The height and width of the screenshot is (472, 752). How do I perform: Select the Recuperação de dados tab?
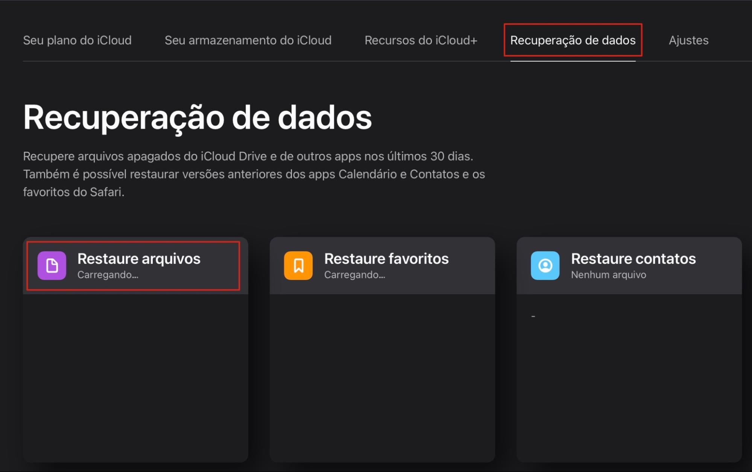coord(573,40)
